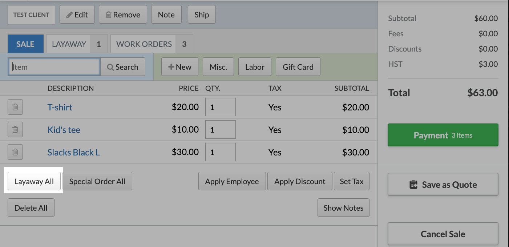This screenshot has height=247, width=509.
Task: Click Apply Employee
Action: 232,181
